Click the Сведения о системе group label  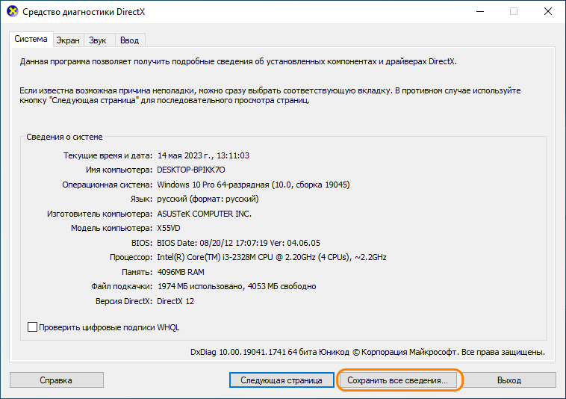pos(65,137)
